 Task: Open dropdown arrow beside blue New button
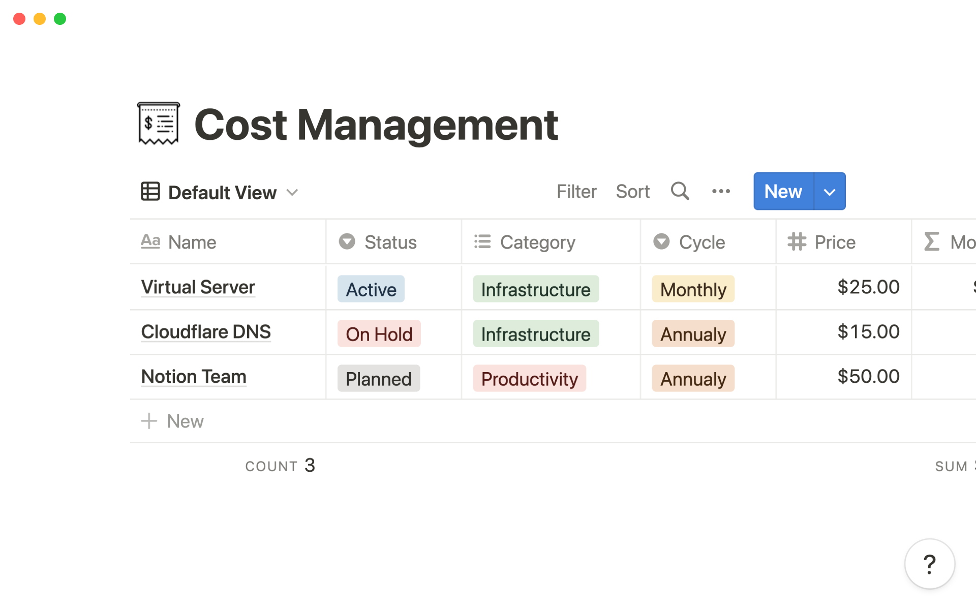829,192
